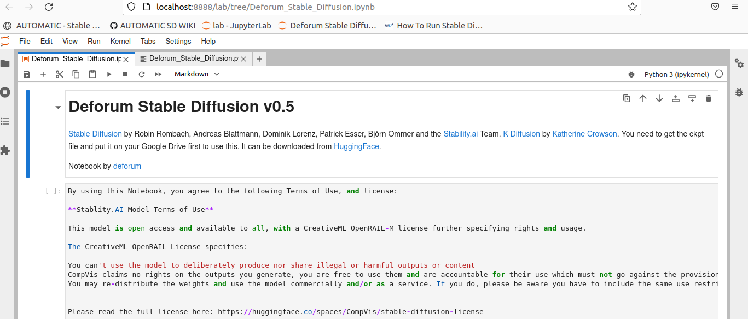This screenshot has height=319, width=748.
Task: Open AUTOMATIC SD WIKI bookmark
Action: [x=153, y=26]
